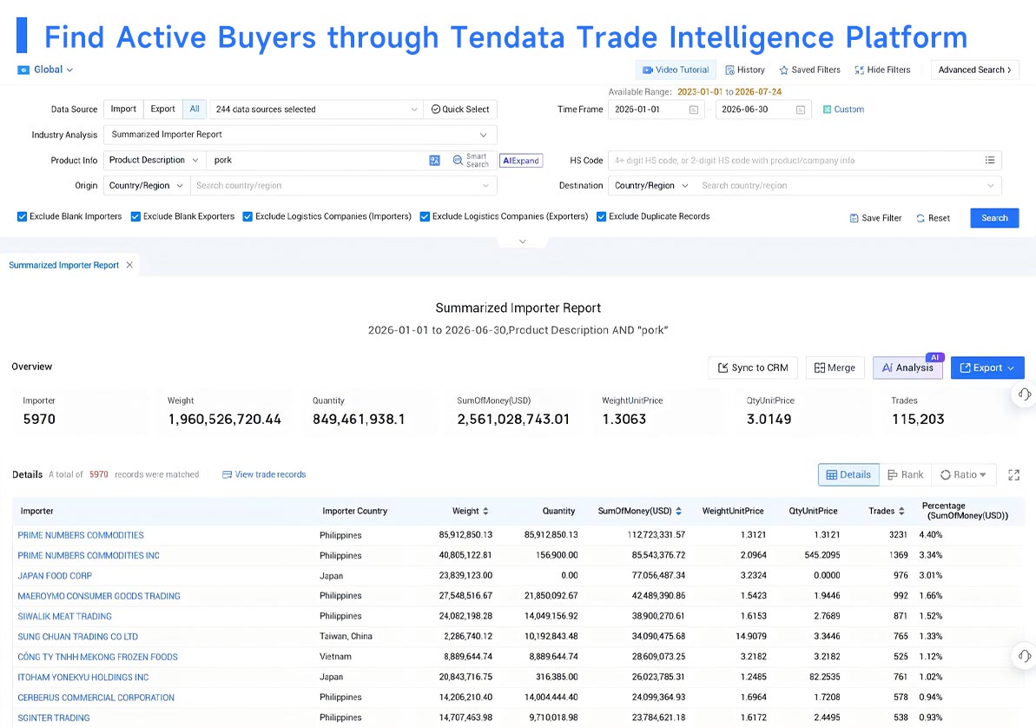Click lower customer support headset icon
Screen dimensions: 1036x728
1024,656
